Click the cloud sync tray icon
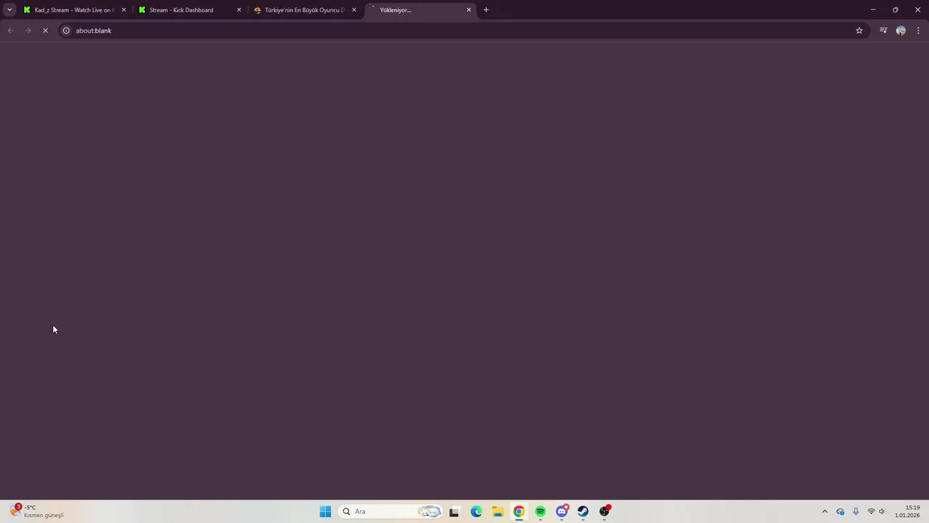Screen dimensions: 929x523 coord(840,511)
